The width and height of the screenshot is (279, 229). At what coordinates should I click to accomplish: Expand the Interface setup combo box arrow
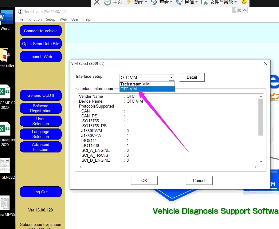(171, 77)
